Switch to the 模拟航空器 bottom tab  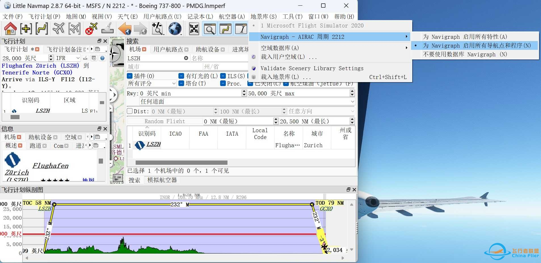[162, 180]
